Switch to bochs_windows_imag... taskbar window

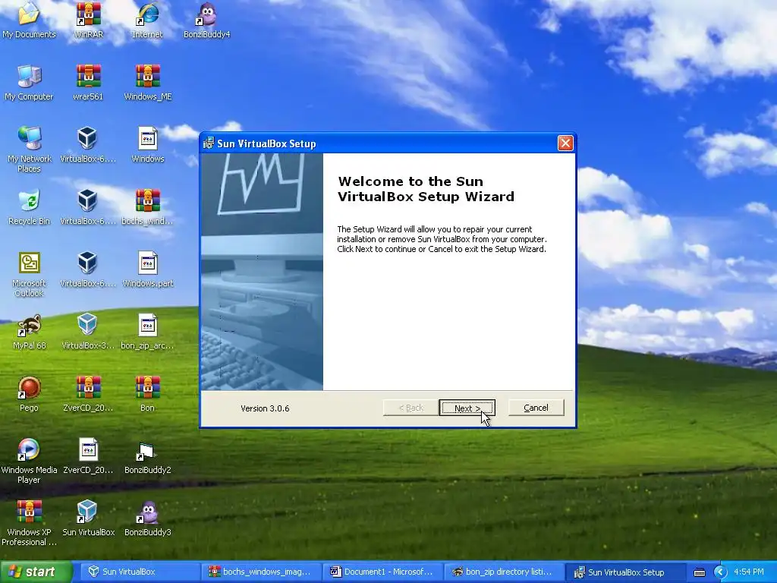(260, 572)
